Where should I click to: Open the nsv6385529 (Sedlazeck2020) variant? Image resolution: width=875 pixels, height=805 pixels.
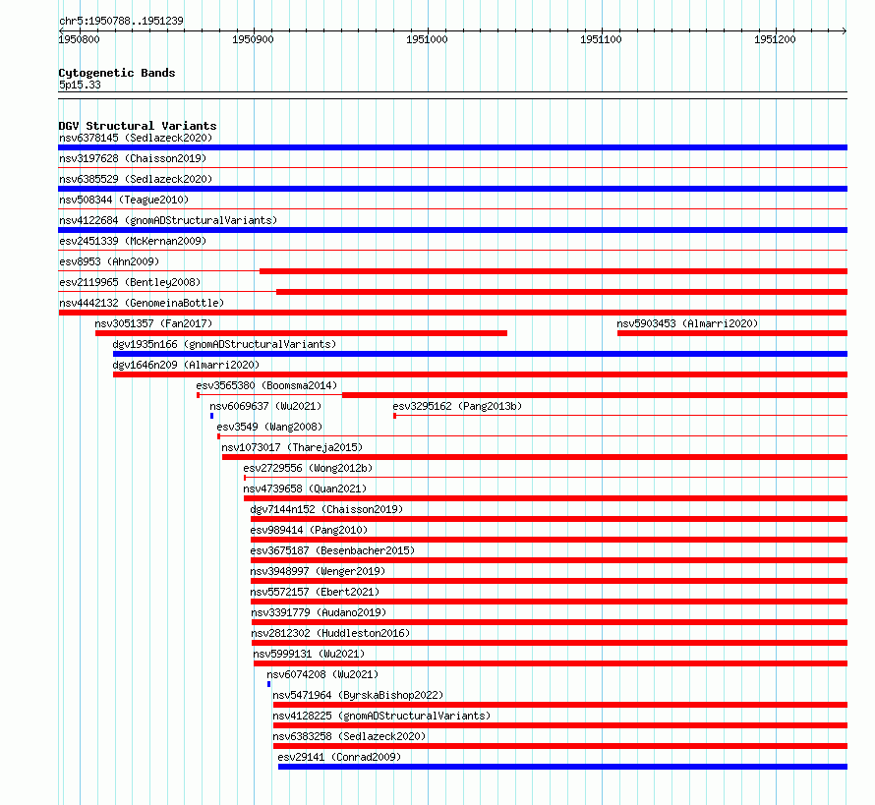coord(136,179)
